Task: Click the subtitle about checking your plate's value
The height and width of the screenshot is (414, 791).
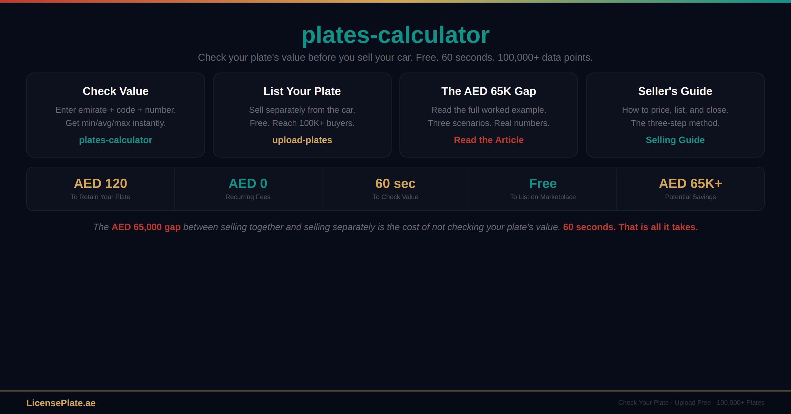Action: pyautogui.click(x=395, y=57)
